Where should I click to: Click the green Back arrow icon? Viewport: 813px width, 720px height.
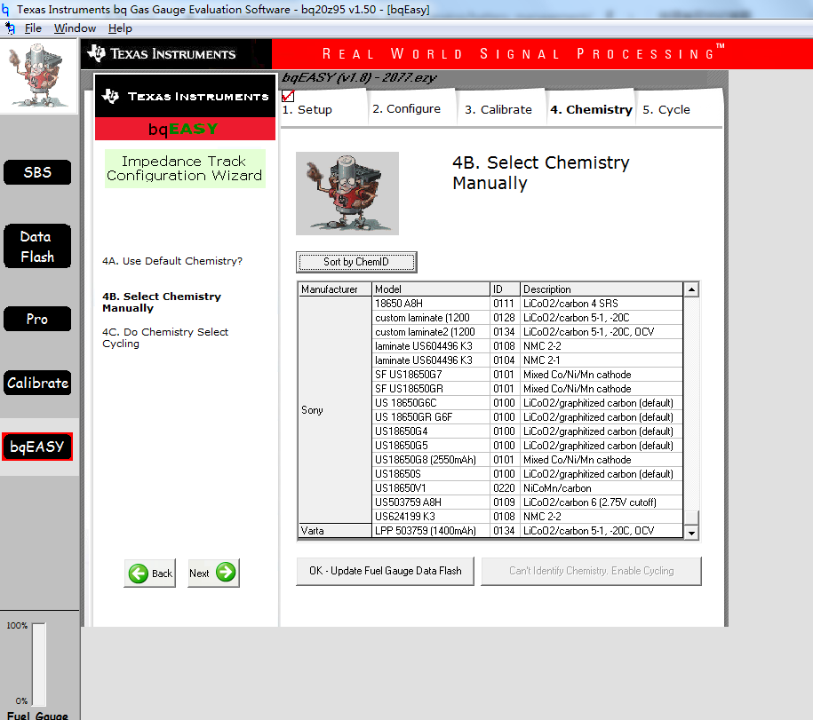(x=139, y=574)
